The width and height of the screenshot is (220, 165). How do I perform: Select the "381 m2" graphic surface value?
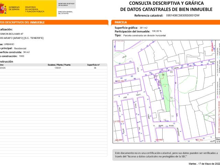click(143, 28)
